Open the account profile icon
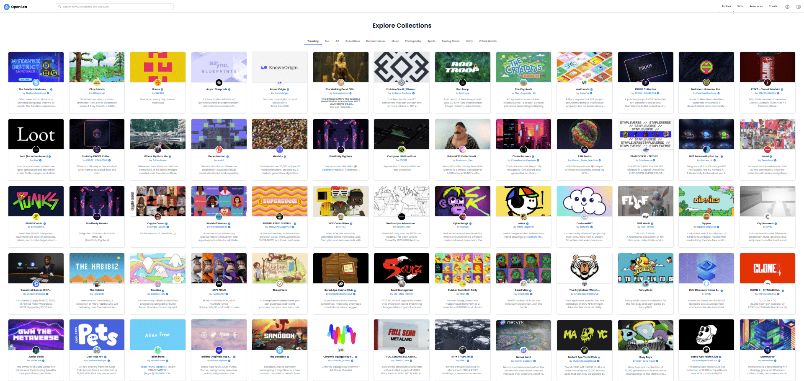The width and height of the screenshot is (804, 381). (x=787, y=7)
